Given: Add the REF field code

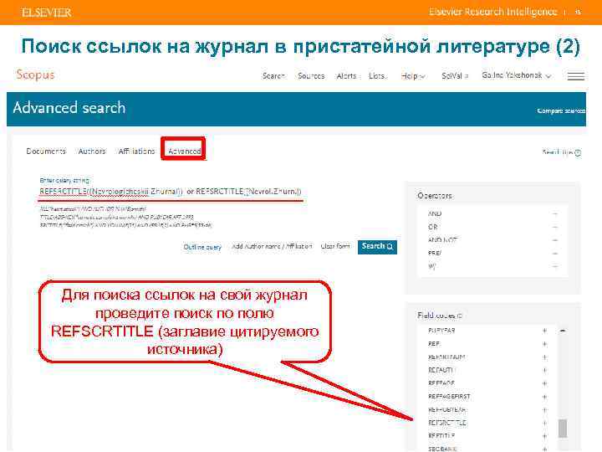Looking at the screenshot, I should point(544,344).
